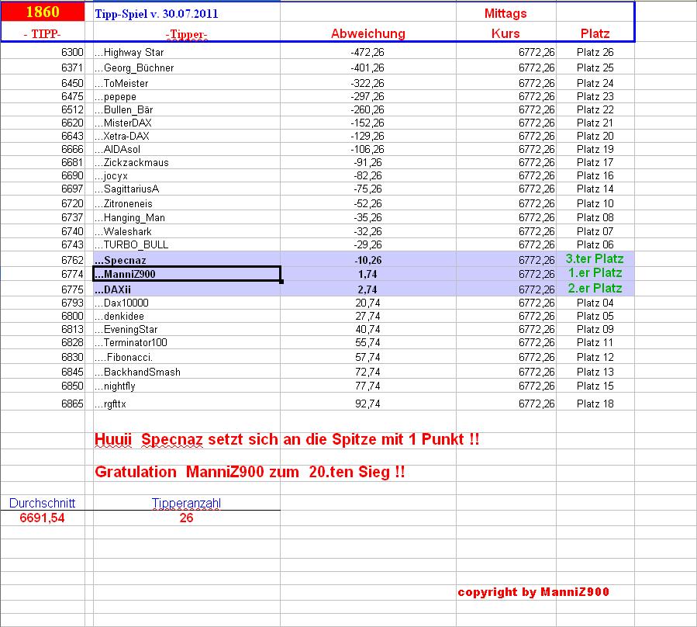This screenshot has width=697, height=627.
Task: Click the Highway Star name cell
Action: [x=187, y=52]
